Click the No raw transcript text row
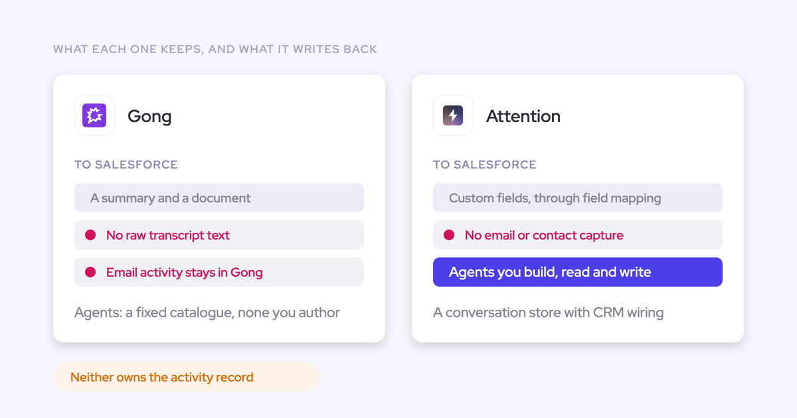 219,235
